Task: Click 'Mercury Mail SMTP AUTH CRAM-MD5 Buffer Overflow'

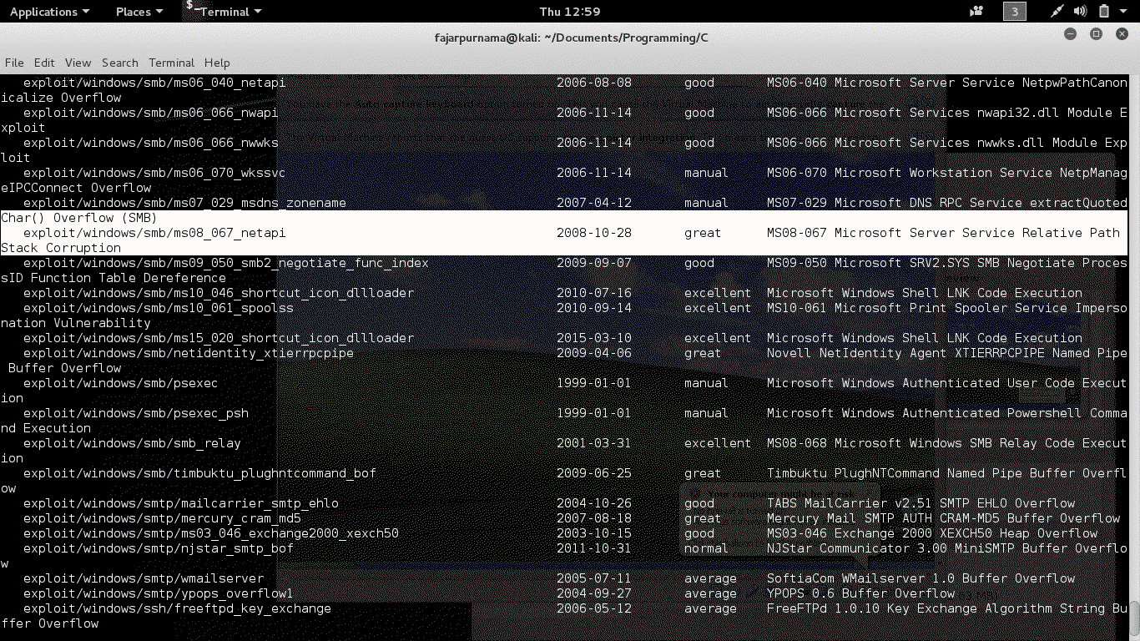Action: 943,518
